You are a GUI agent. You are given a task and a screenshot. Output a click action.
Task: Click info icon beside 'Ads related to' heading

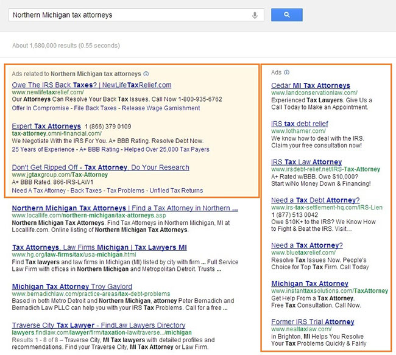point(146,74)
